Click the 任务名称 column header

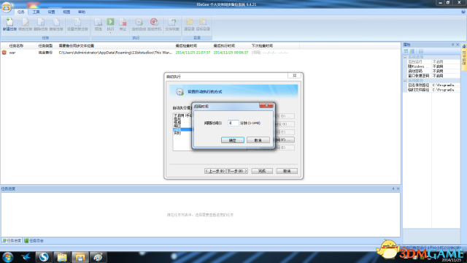coord(16,45)
